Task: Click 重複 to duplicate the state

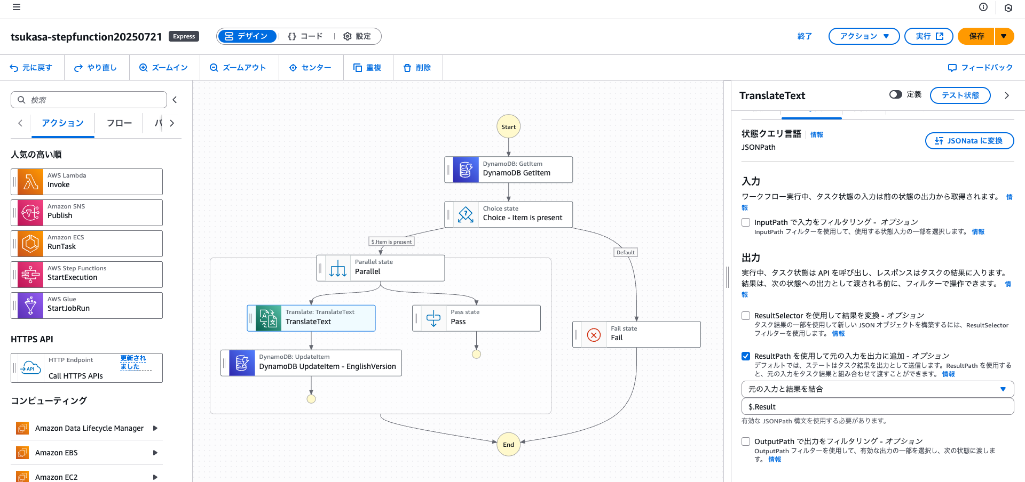Action: 367,68
